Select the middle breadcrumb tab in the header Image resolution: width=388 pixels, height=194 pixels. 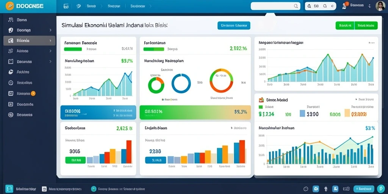point(114,6)
